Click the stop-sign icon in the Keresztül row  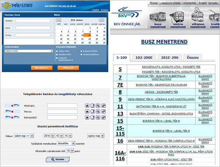pos(93,117)
